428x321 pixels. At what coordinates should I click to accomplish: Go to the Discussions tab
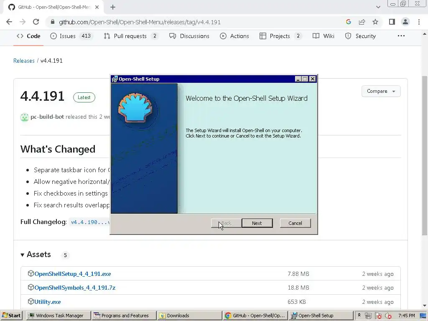(x=189, y=36)
